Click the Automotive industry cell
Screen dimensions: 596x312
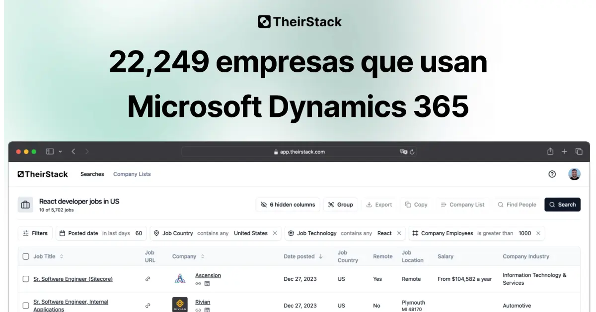[x=517, y=306]
